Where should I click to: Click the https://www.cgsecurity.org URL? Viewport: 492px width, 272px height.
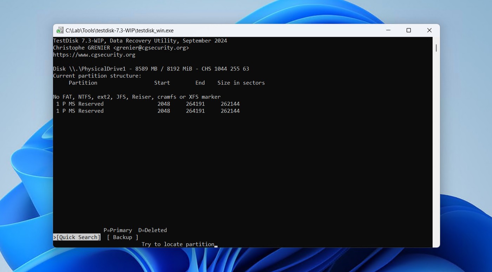tap(94, 55)
